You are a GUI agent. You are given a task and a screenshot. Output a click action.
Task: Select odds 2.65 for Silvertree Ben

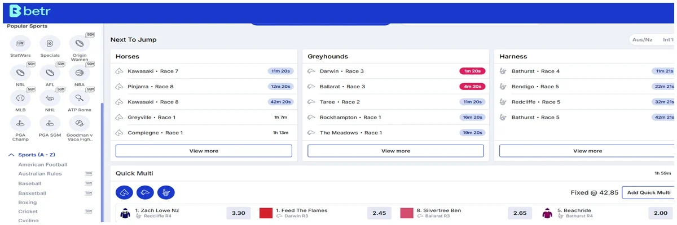click(520, 213)
